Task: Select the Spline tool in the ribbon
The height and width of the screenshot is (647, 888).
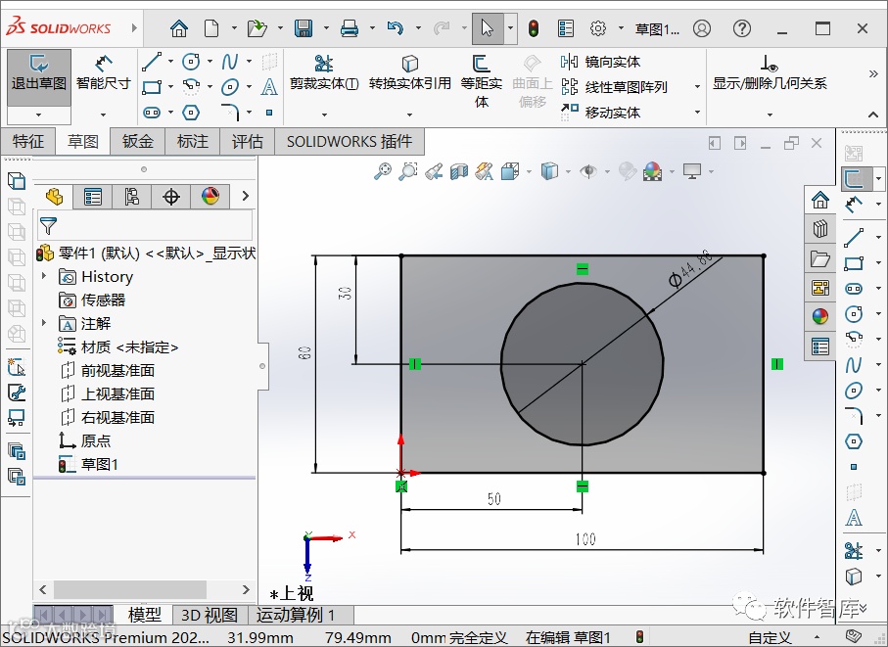Action: tap(230, 61)
